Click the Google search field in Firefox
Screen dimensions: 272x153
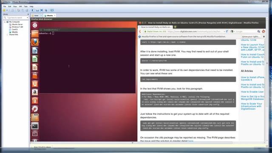click(x=246, y=31)
